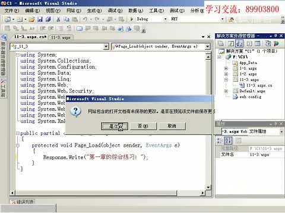The height and width of the screenshot is (213, 285).
Task: Click the Save All icon
Action: pos(48,19)
